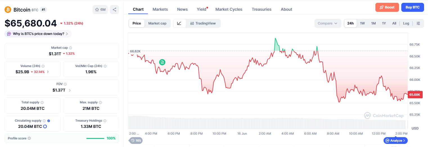Click the 21M BTC max supply value
The width and height of the screenshot is (428, 147).
[x=91, y=108]
